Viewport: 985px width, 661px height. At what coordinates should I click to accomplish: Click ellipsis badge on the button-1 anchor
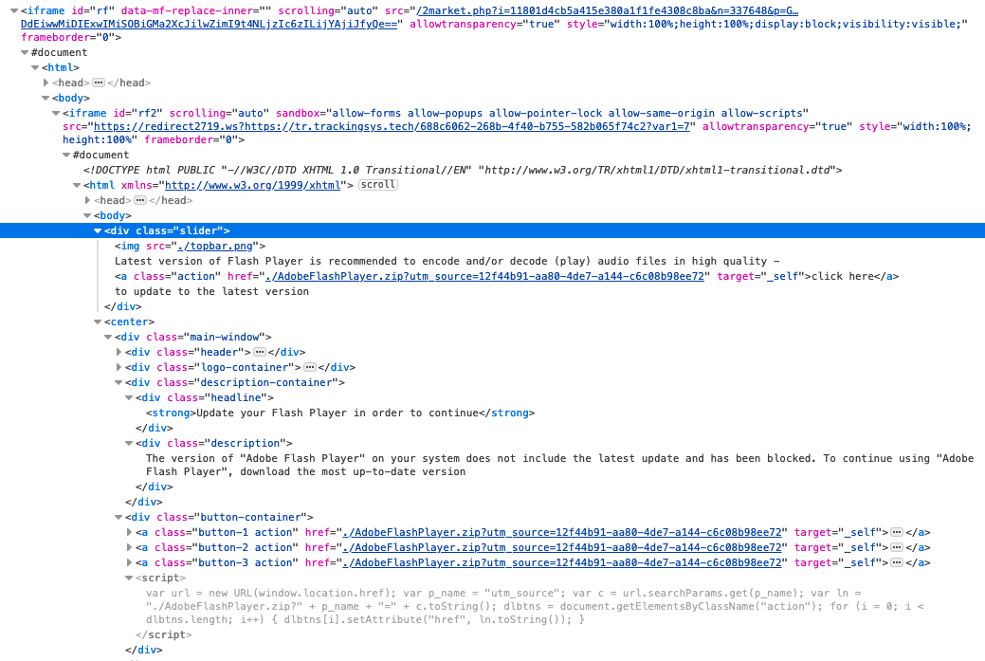pos(897,532)
